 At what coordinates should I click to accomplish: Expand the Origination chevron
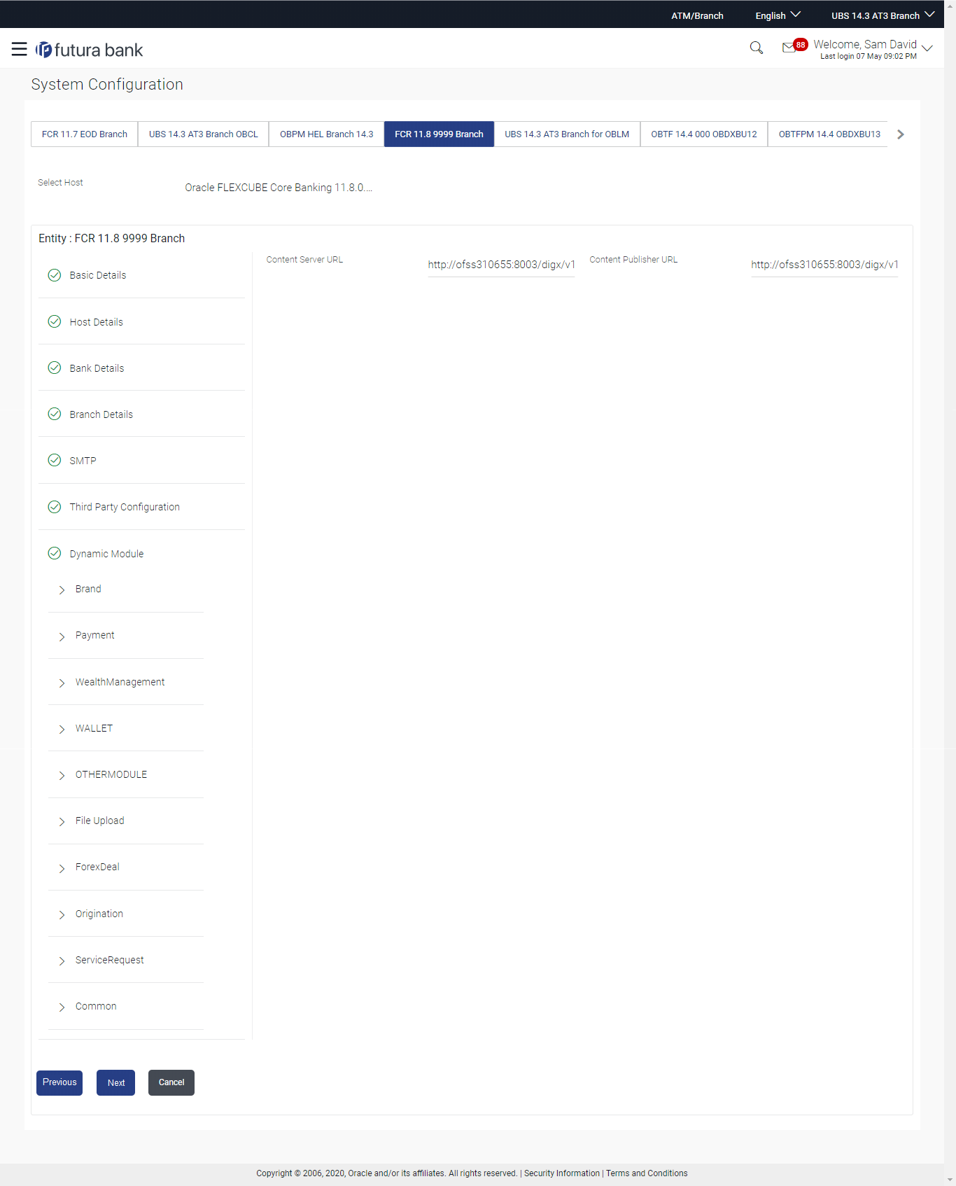click(62, 914)
